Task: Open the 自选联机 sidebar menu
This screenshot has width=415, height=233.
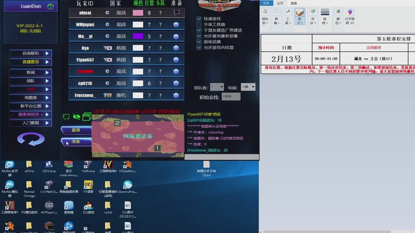Action: point(31,53)
